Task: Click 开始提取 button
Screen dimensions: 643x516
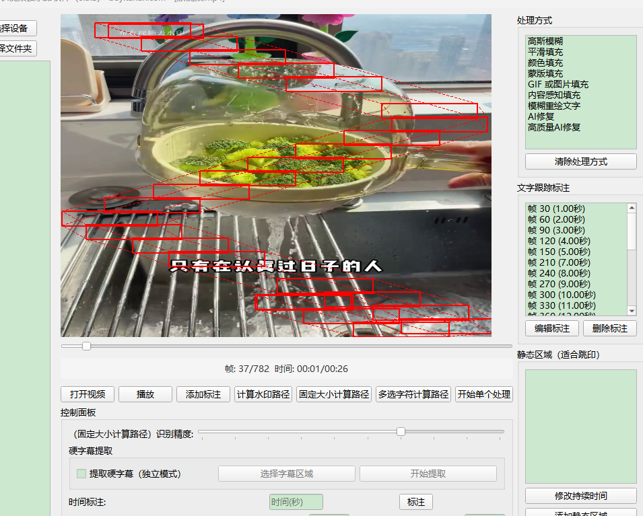Action: (428, 474)
